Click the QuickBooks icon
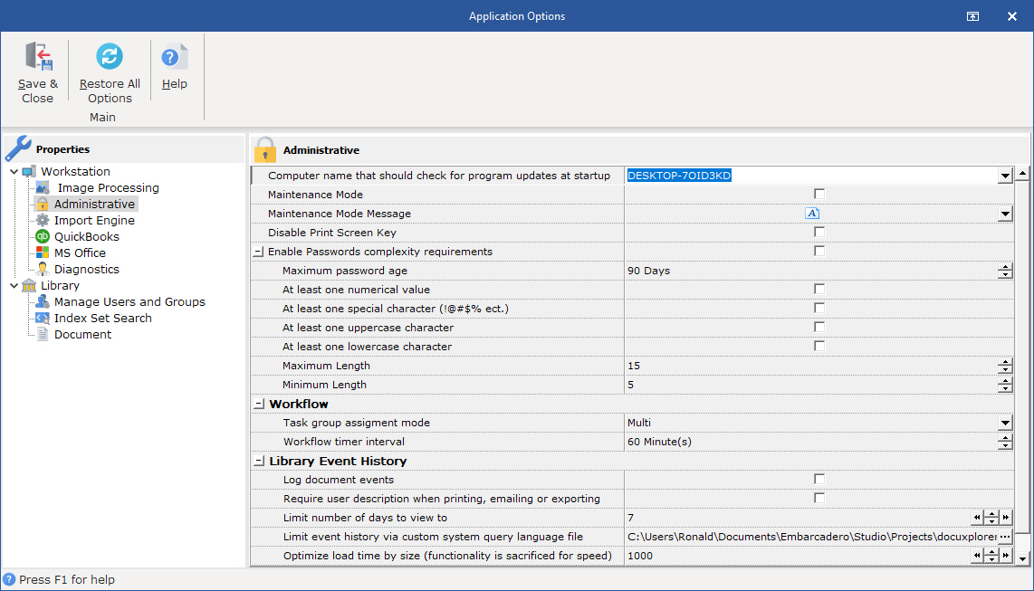This screenshot has width=1034, height=591. pyautogui.click(x=43, y=236)
